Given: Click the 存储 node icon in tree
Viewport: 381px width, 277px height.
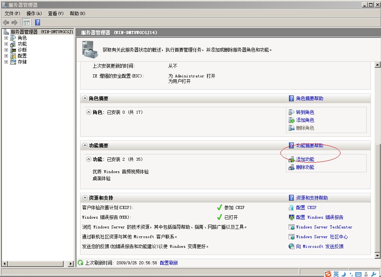Looking at the screenshot, I should tap(13, 62).
